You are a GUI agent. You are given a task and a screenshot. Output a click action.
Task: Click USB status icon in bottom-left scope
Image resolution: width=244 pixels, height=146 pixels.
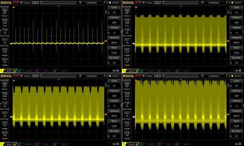click(x=113, y=144)
